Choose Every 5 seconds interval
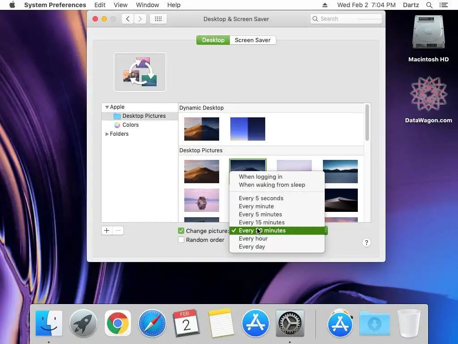Screen dimensions: 458x344 [277, 198]
